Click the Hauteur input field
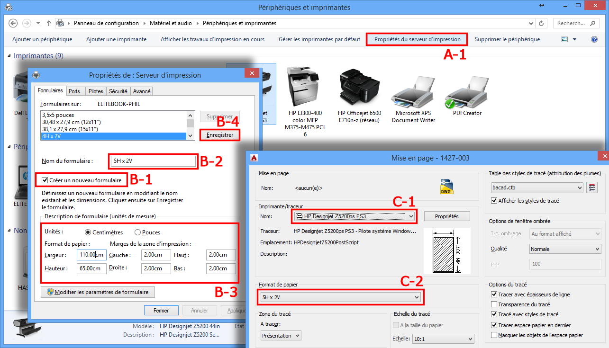This screenshot has height=348, width=609. [91, 268]
